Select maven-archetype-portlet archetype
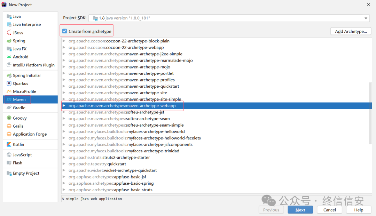The height and width of the screenshot is (216, 376). click(x=217, y=73)
